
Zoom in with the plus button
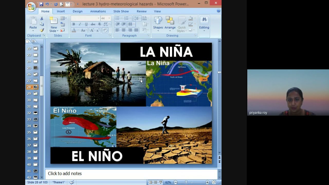click(207, 182)
